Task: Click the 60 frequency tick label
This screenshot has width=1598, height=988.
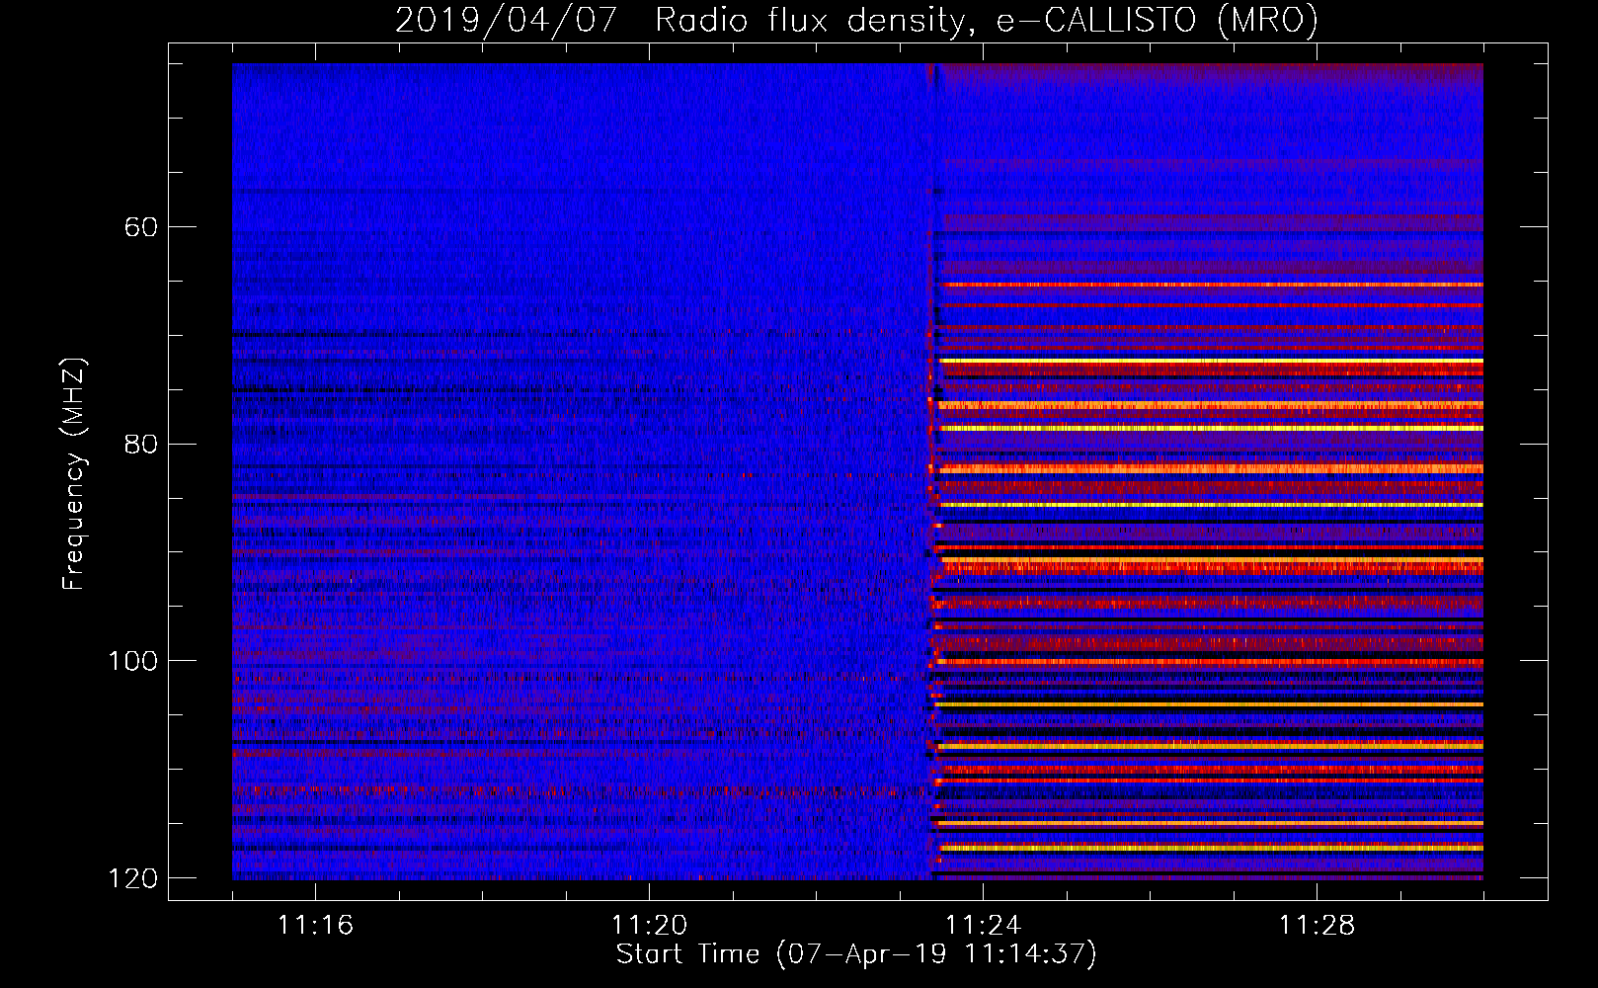Action: click(x=141, y=227)
